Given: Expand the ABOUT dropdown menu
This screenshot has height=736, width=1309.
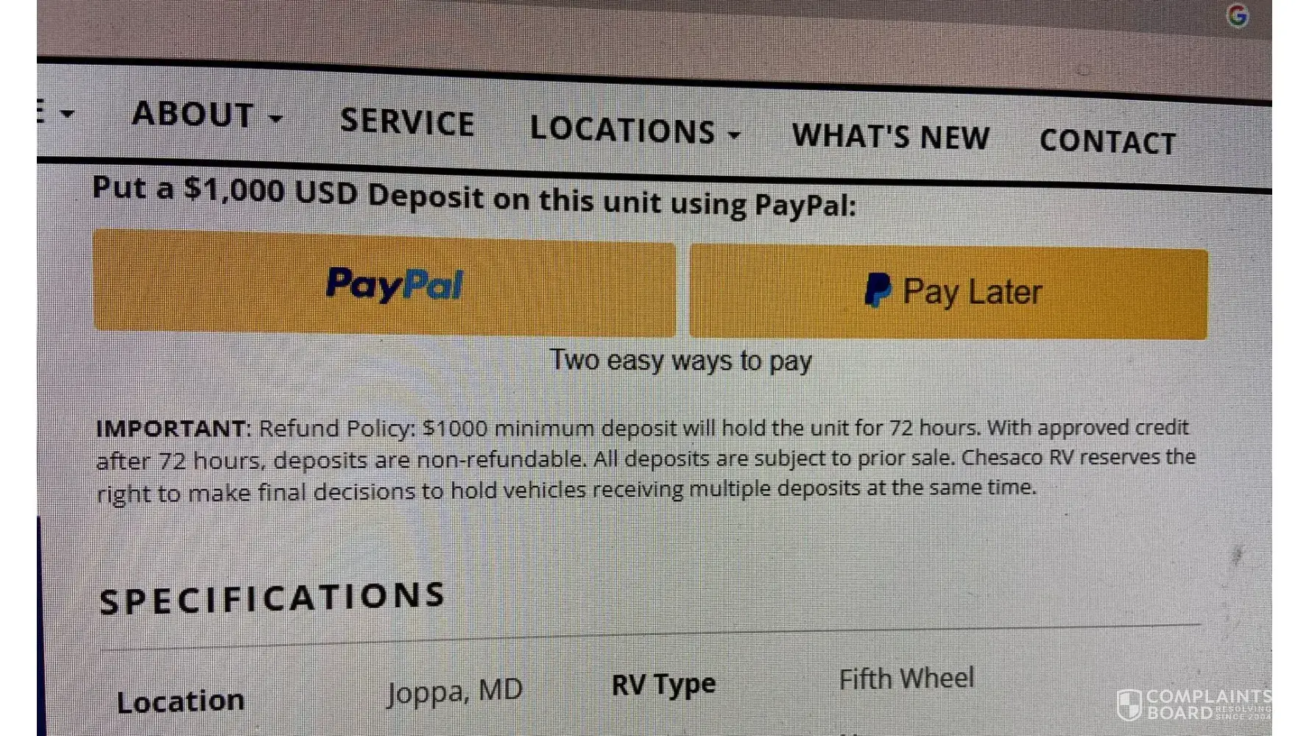Looking at the screenshot, I should pyautogui.click(x=207, y=115).
